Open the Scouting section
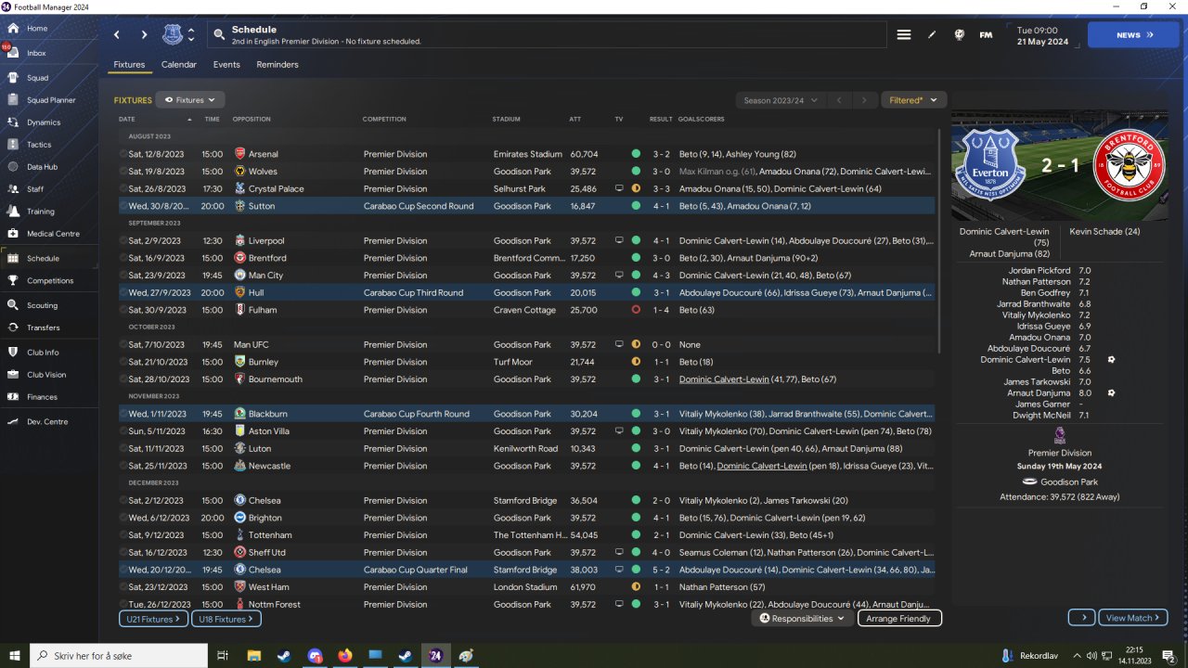 (x=42, y=305)
